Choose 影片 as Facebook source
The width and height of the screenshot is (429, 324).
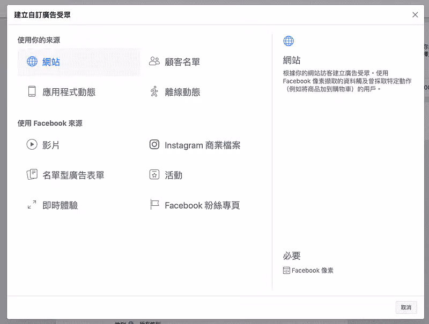[51, 145]
